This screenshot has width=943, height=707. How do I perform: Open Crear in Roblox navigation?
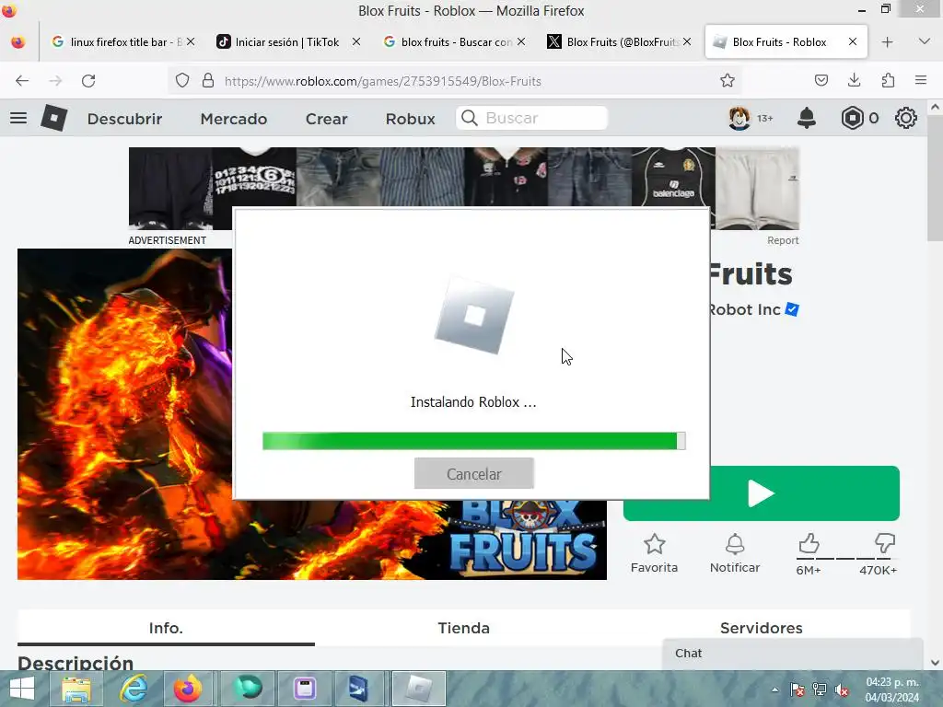pos(327,119)
